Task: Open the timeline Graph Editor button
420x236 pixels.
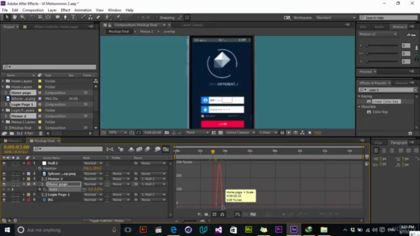Action: pyautogui.click(x=166, y=149)
